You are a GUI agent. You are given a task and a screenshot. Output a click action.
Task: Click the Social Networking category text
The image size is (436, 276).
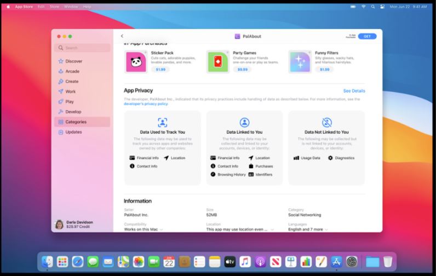(x=305, y=215)
